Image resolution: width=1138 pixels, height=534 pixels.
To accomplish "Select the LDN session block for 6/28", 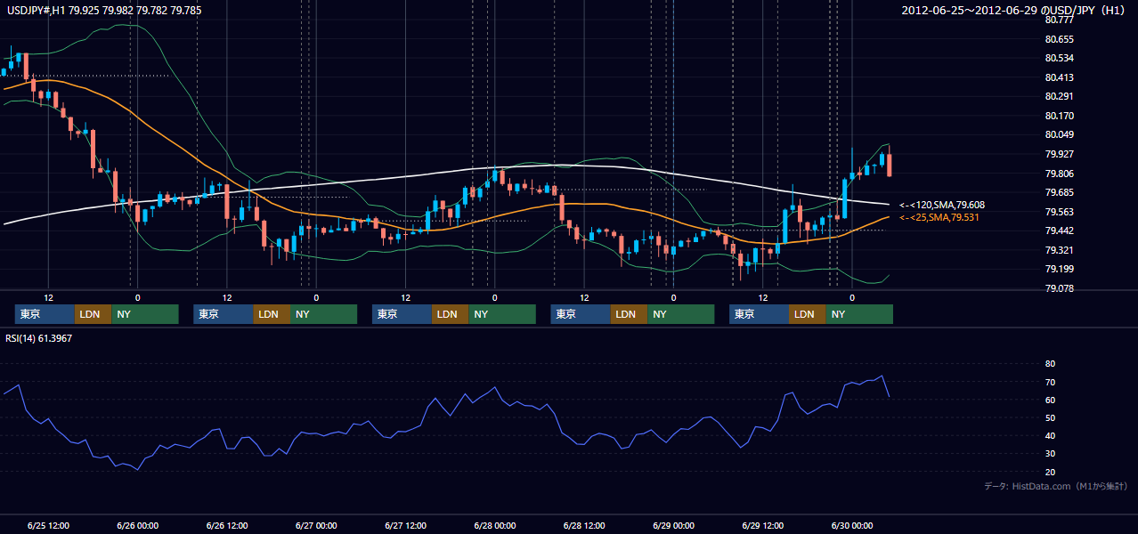I will [x=629, y=314].
